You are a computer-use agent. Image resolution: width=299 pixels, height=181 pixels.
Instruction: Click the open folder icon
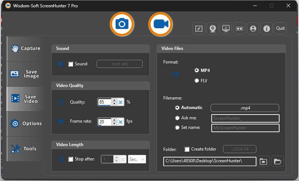click(277, 161)
